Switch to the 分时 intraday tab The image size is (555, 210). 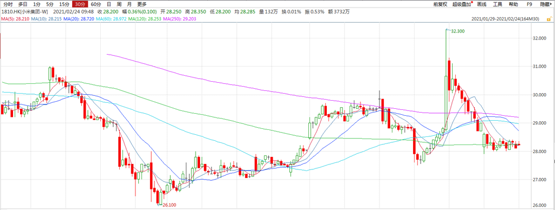[8, 4]
